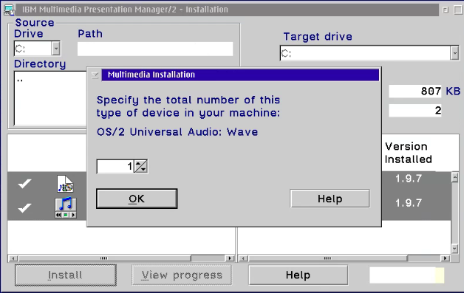Toggle the second feature checkmark
464x293 pixels.
(x=24, y=207)
